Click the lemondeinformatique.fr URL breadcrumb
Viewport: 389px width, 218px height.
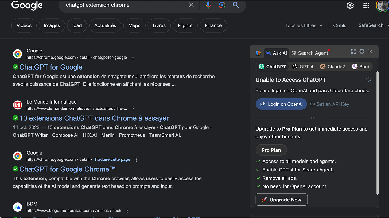[77, 108]
